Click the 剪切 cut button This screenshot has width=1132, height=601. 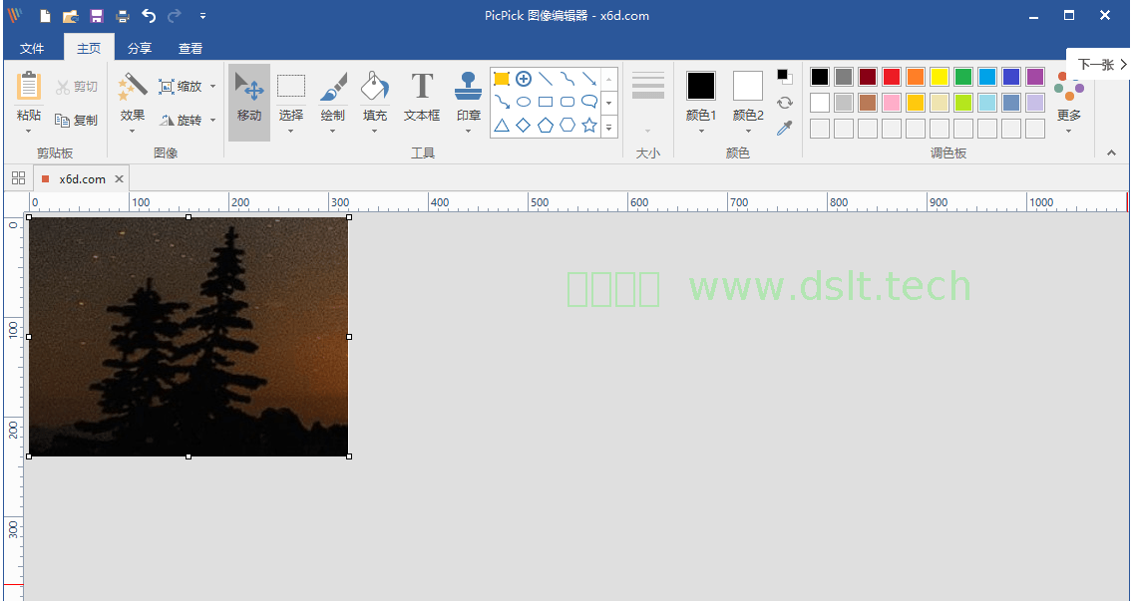pos(77,87)
